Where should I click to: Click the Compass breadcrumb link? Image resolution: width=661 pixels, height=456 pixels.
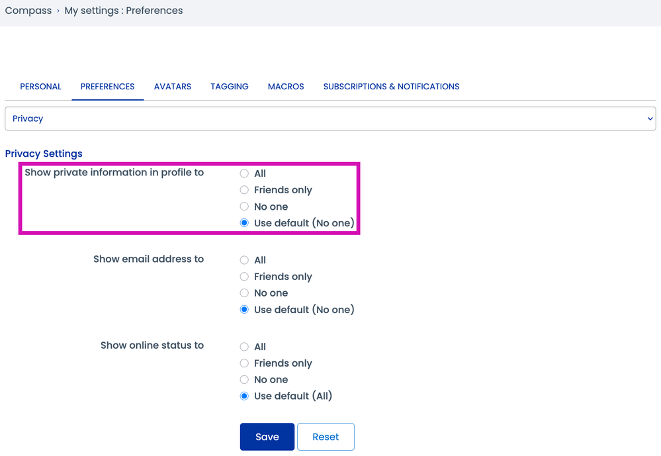[x=28, y=11]
